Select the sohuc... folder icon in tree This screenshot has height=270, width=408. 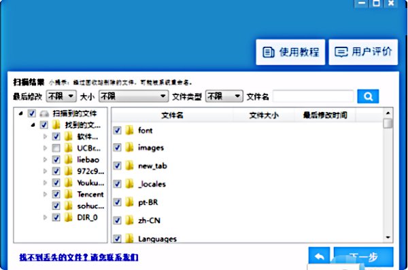point(68,206)
